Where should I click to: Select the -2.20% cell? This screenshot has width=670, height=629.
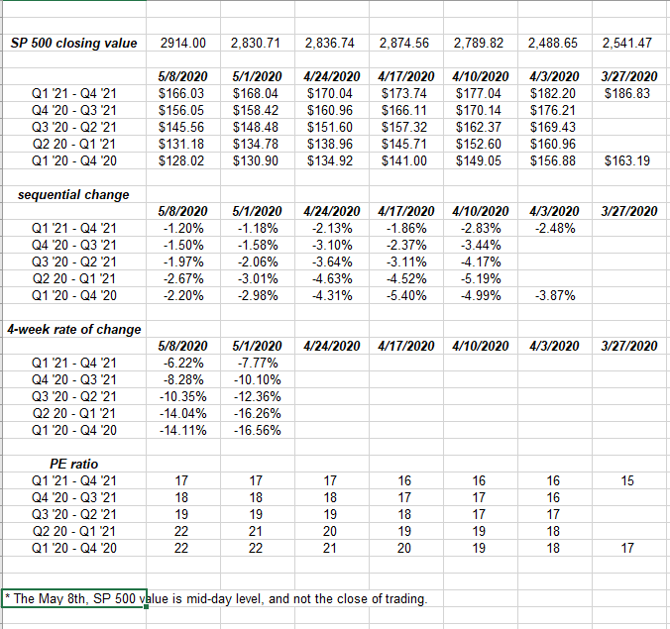coord(183,296)
